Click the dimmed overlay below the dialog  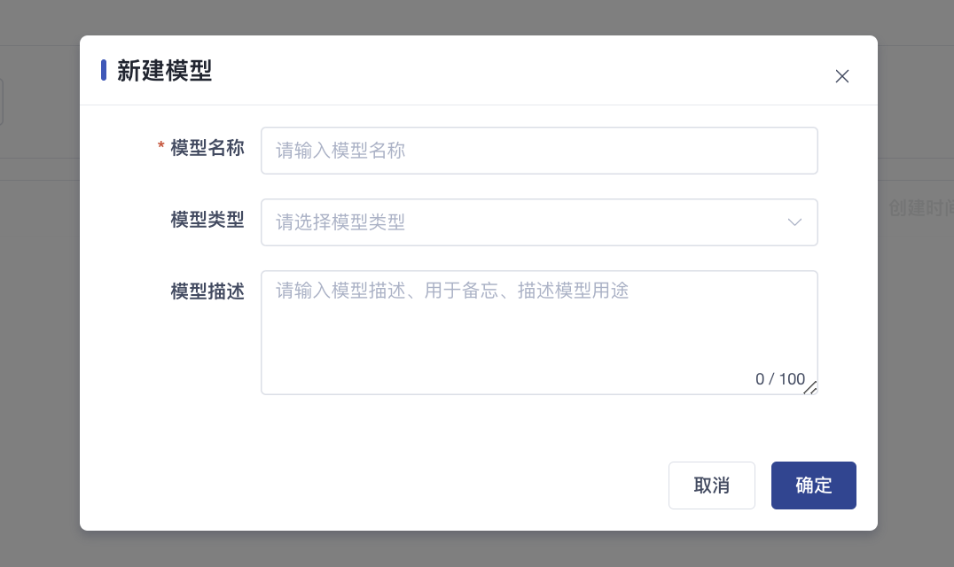click(479, 549)
